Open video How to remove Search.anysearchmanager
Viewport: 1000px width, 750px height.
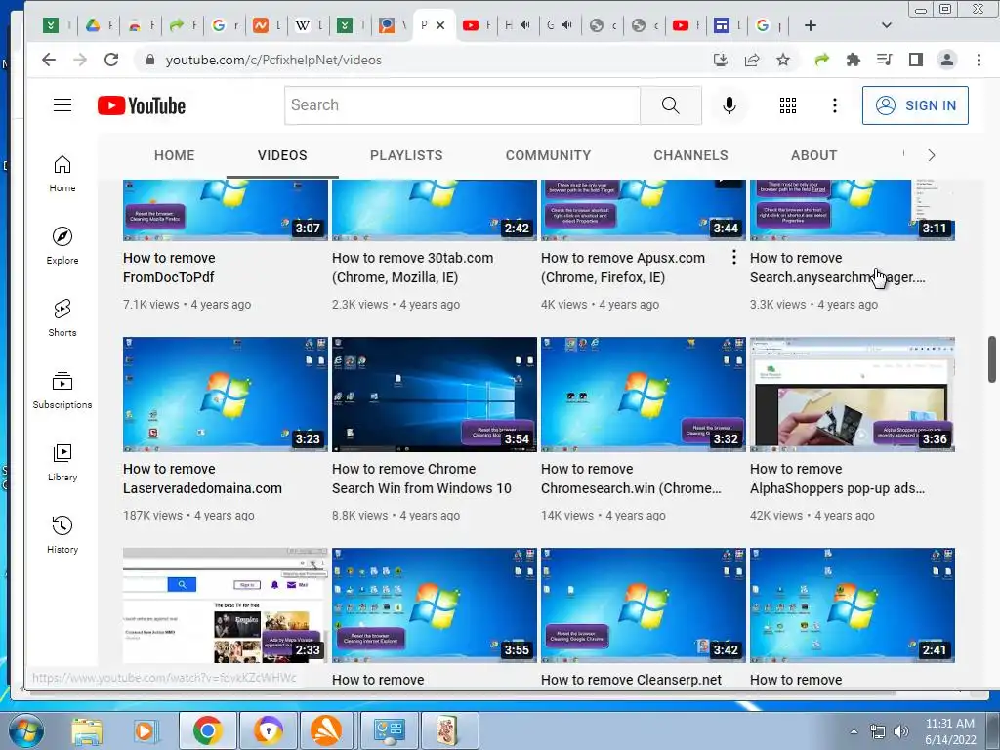[x=837, y=268]
